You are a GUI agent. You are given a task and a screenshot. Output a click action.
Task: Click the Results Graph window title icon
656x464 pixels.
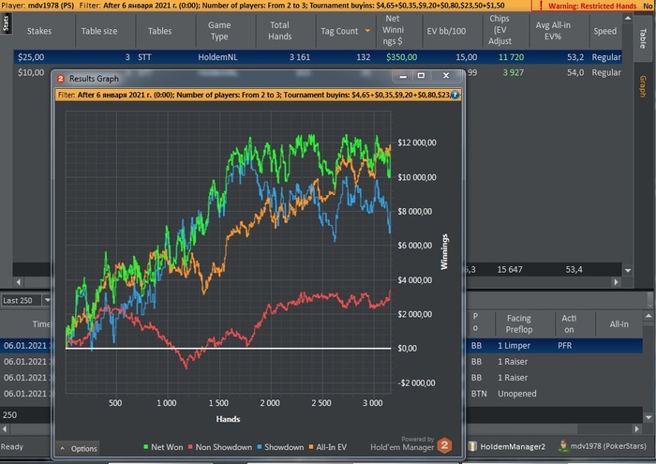pyautogui.click(x=61, y=79)
